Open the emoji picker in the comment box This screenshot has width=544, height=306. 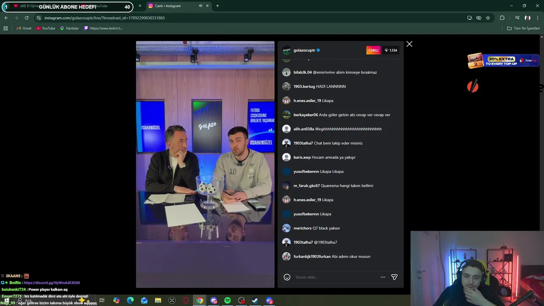click(x=287, y=277)
